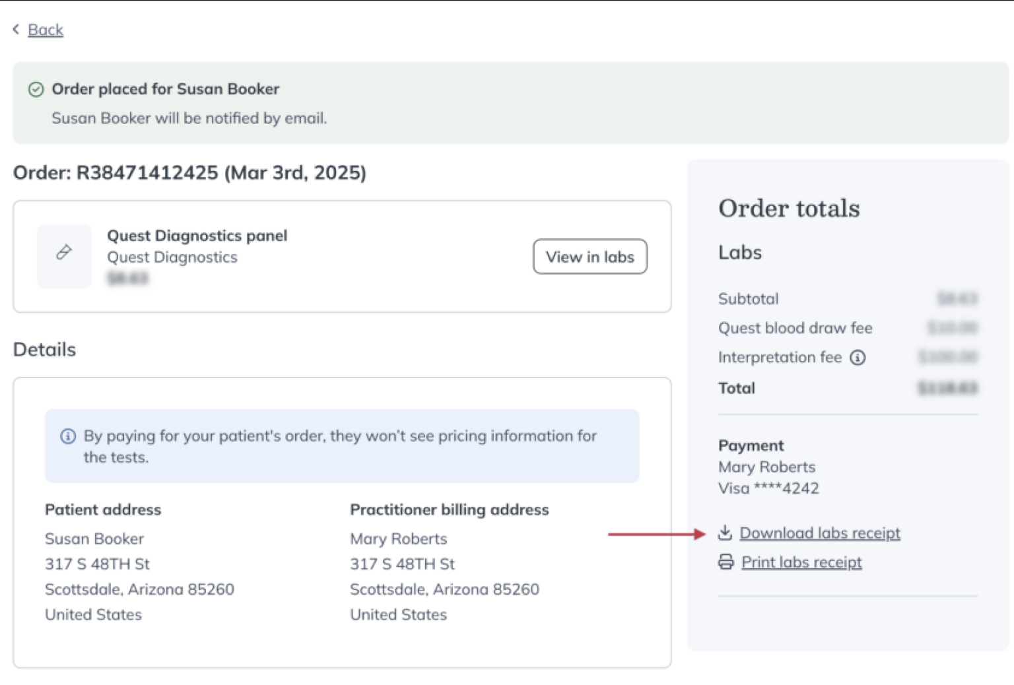The height and width of the screenshot is (685, 1014).
Task: Click the Practitioner billing address block
Action: coord(449,561)
